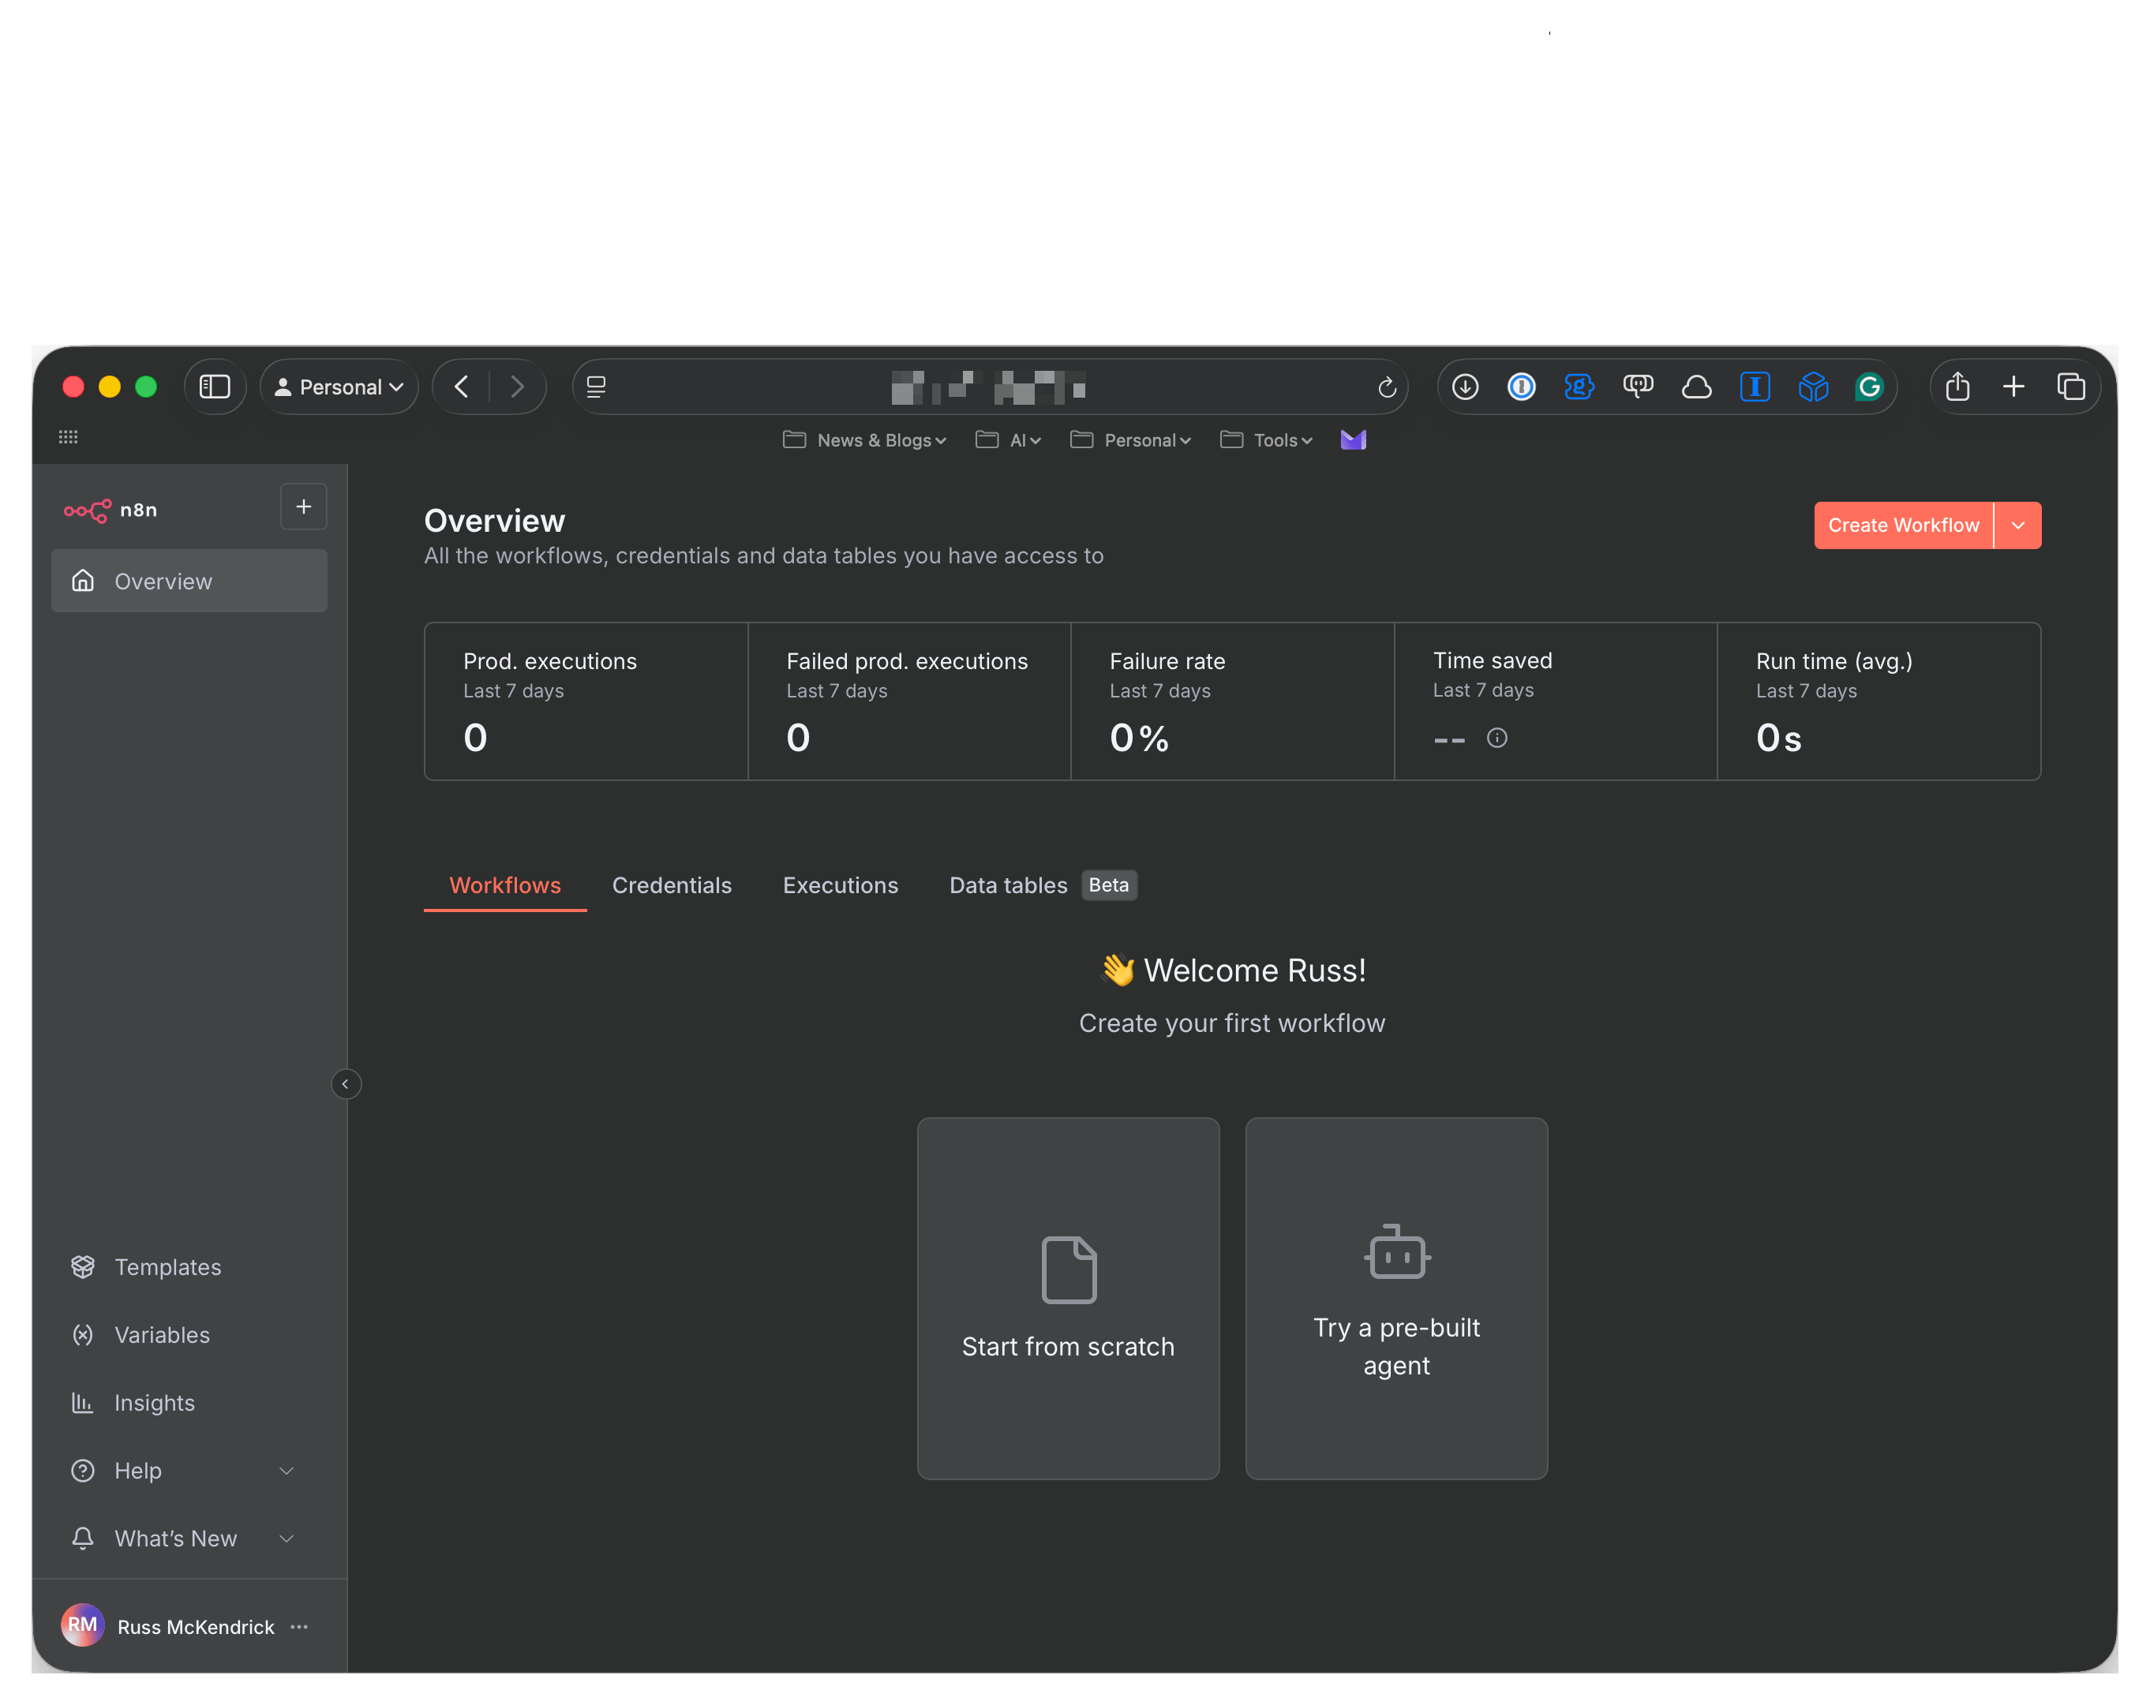
Task: Switch to the Credentials tab
Action: [x=671, y=885]
